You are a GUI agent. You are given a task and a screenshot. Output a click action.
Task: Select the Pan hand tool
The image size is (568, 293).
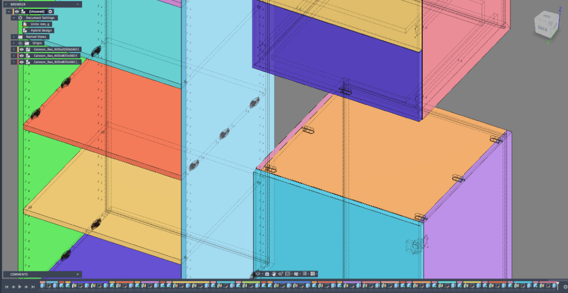(274, 274)
